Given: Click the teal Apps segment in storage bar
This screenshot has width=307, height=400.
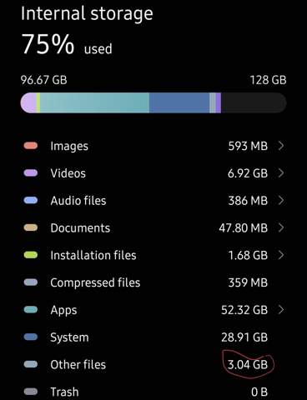Looking at the screenshot, I should point(94,102).
